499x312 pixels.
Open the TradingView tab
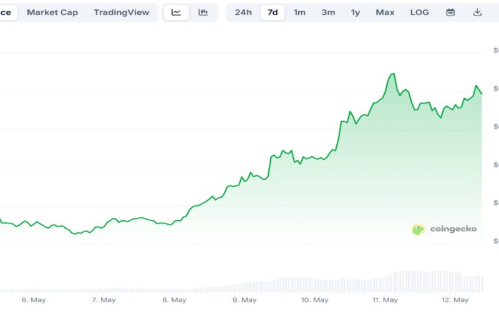(122, 12)
